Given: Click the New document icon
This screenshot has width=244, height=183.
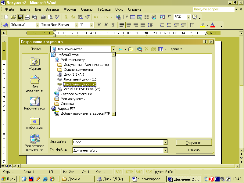Looking at the screenshot, I should (x=6, y=17).
